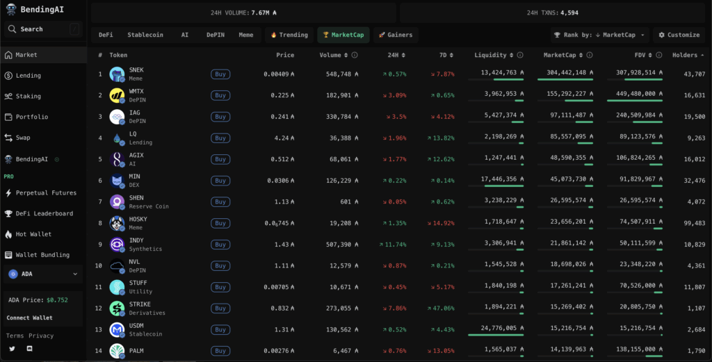712x362 pixels.
Task: Click Buy for STRIKE
Action: 220,308
